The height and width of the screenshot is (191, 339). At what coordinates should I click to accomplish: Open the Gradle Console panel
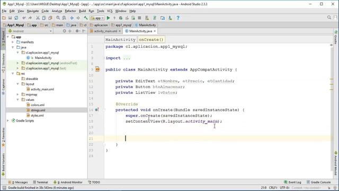[319, 183]
